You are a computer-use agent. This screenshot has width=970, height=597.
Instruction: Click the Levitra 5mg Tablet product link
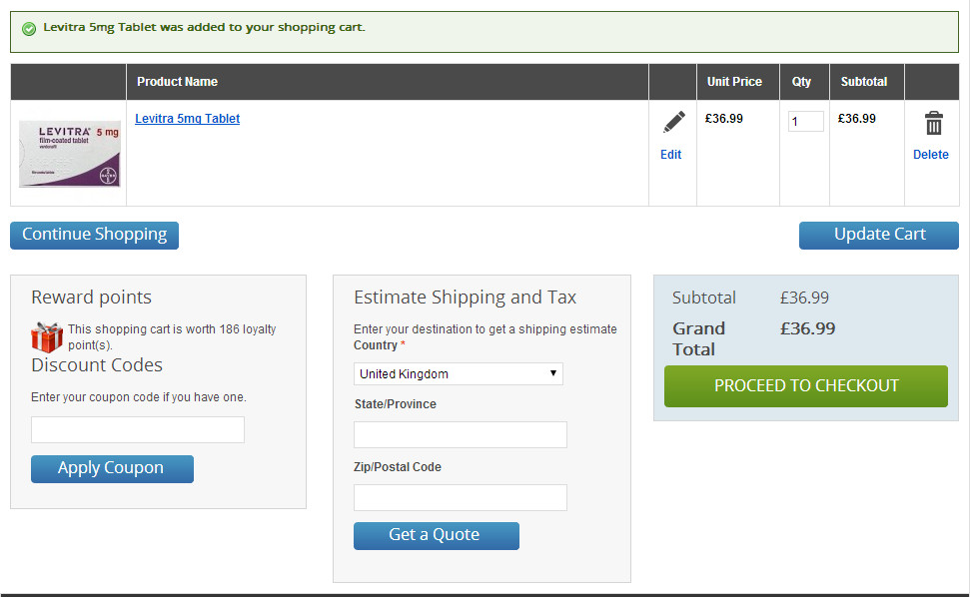click(188, 119)
